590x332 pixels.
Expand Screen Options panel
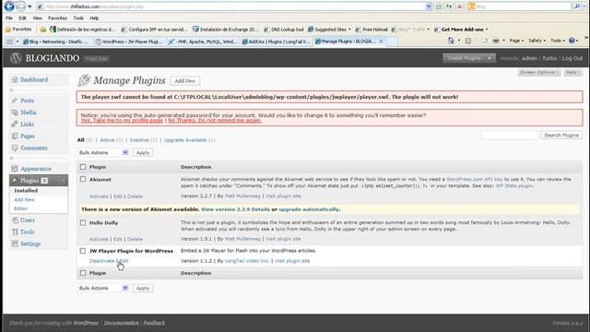538,72
